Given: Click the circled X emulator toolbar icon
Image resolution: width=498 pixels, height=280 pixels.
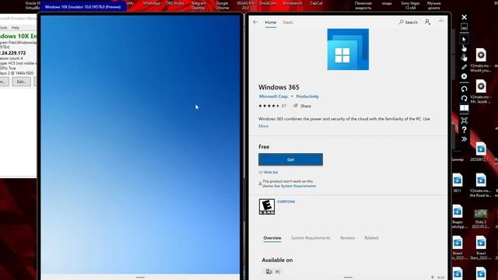Looking at the screenshot, I should pos(464,76).
